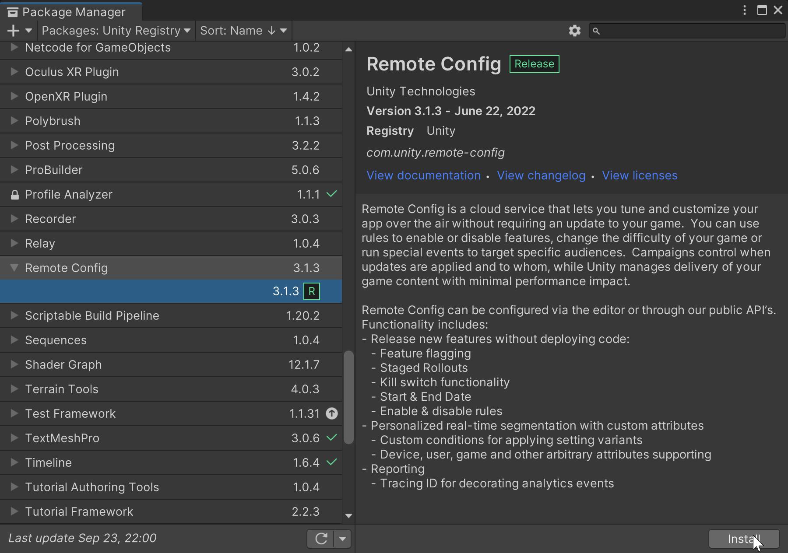Click the Release tag label
788x553 pixels.
[x=534, y=64]
